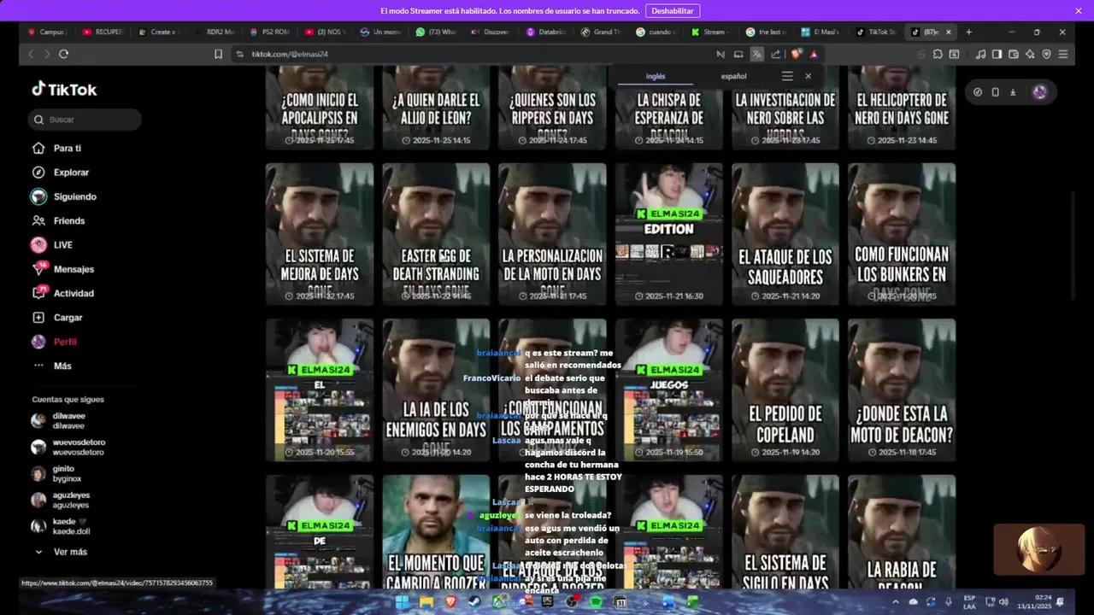The image size is (1094, 615).
Task: Switch to the WhatsApp (73) browser tab
Action: [436, 32]
